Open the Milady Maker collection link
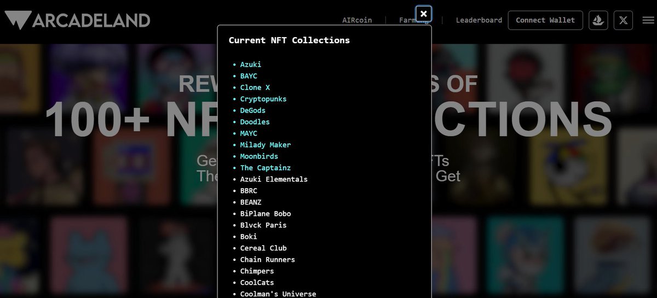The image size is (657, 298). 266,145
